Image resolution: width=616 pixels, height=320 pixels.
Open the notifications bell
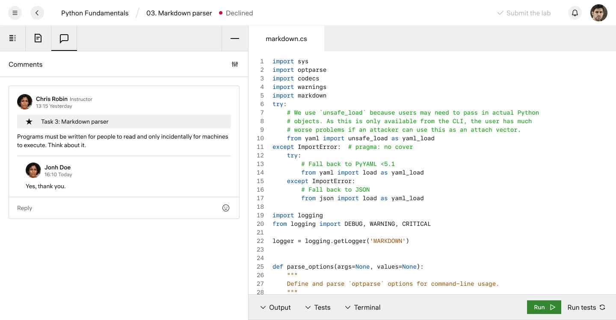tap(575, 13)
